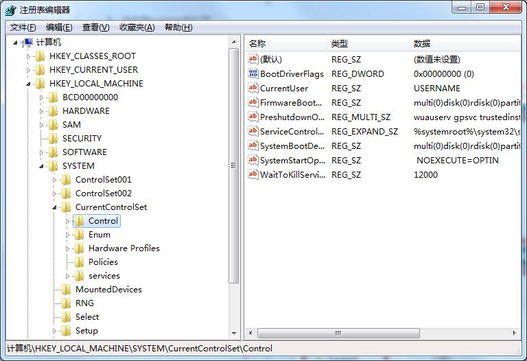Click the WaitToKillServi... value icon
Image resolution: width=527 pixels, height=361 pixels.
[253, 175]
